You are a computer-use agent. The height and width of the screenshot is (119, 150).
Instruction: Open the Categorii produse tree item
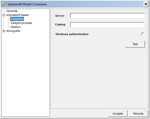21,23
